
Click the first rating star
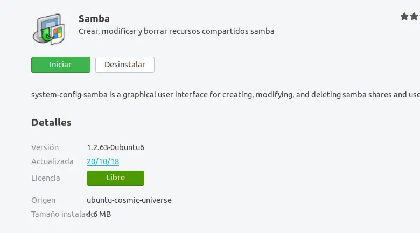click(x=405, y=17)
